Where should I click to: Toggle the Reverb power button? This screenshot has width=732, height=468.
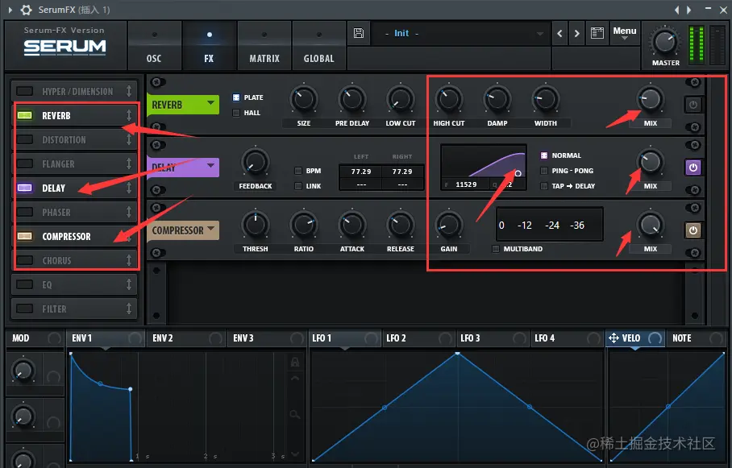pos(693,105)
